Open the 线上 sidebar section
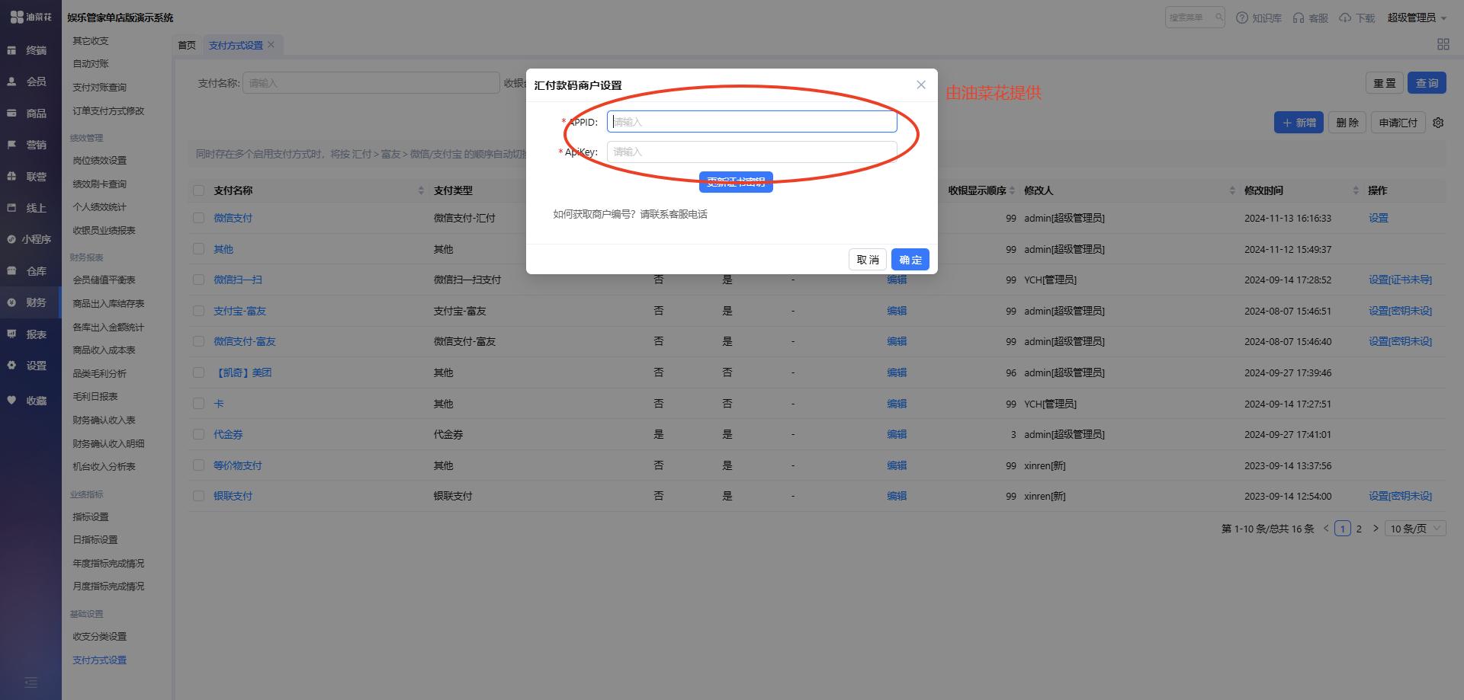 pyautogui.click(x=30, y=208)
